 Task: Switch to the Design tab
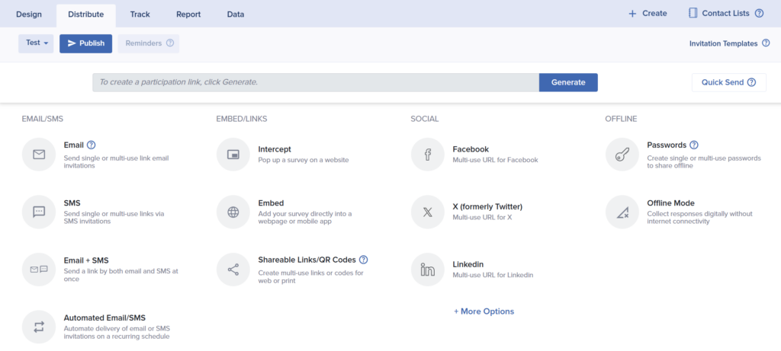pos(29,14)
